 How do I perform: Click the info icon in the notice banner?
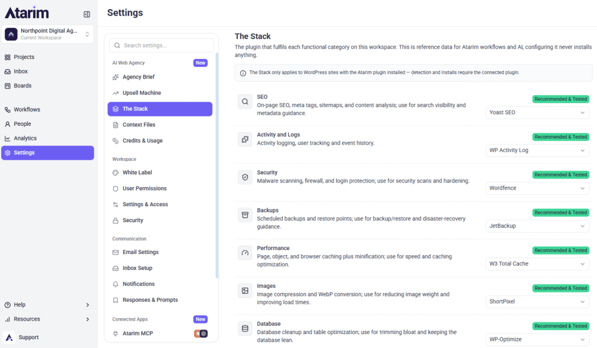pos(243,73)
